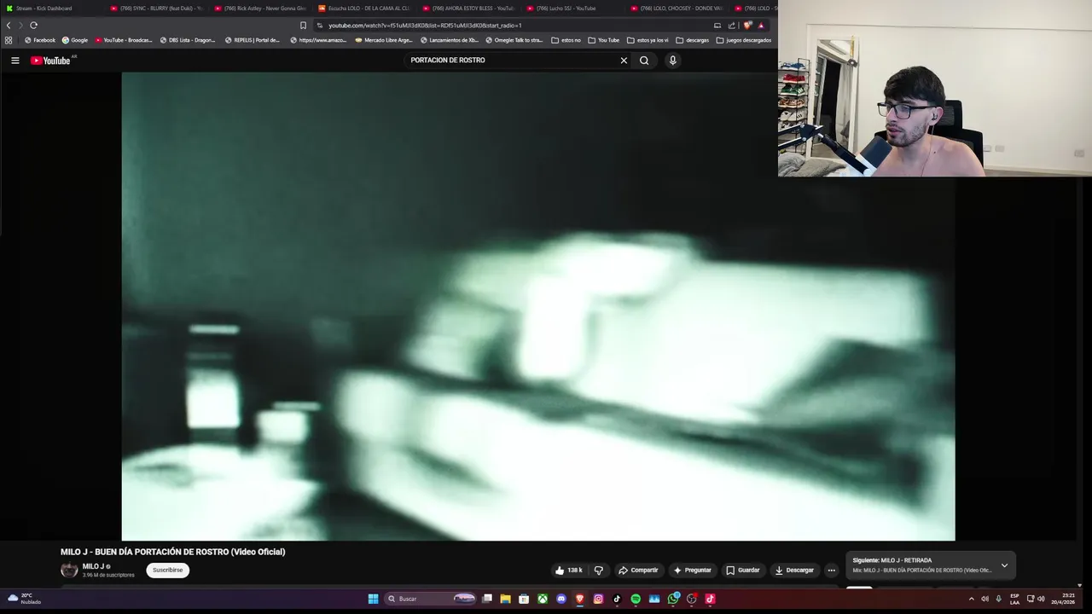Open Spotify from the taskbar
The width and height of the screenshot is (1092, 614).
tap(636, 599)
